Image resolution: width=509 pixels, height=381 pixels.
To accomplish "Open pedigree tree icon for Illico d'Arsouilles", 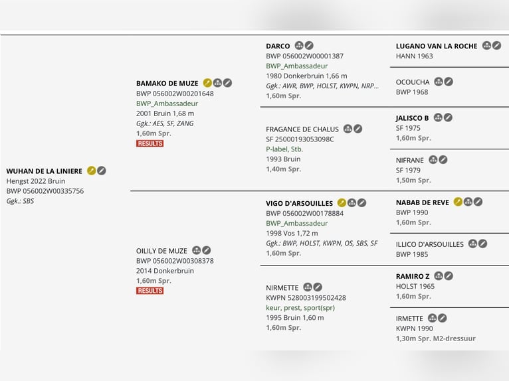I will coord(472,244).
